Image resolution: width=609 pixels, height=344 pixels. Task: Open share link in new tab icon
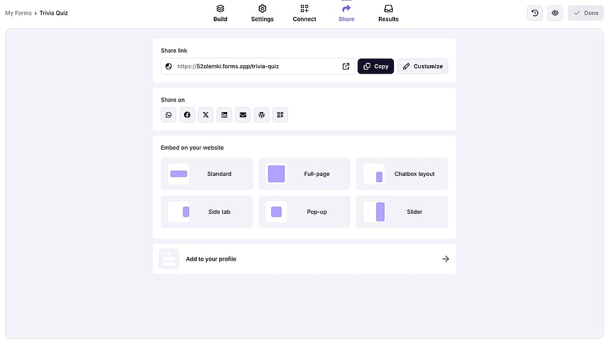click(346, 66)
